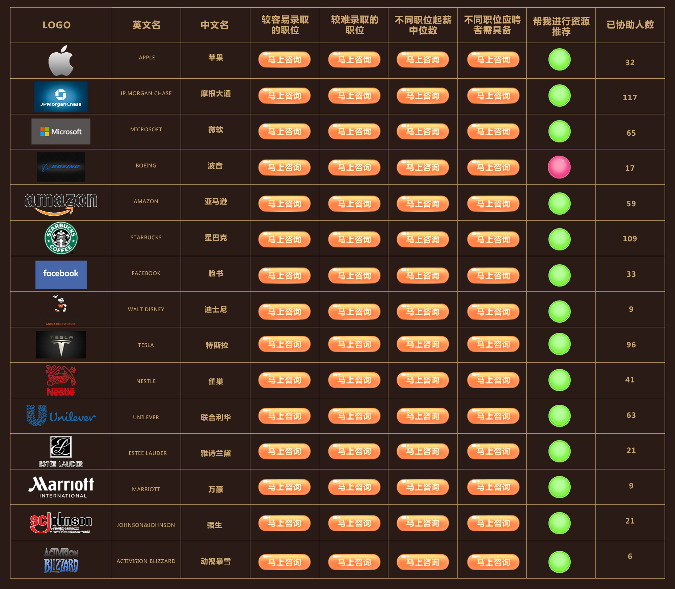This screenshot has width=675, height=589.
Task: Click 马上咨询 for Tesla harder positions
Action: [354, 344]
